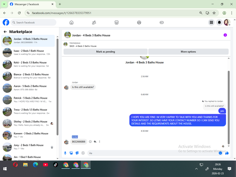Open the Gaming icon in top navigation
This screenshot has height=177, width=236.
pyautogui.click(x=161, y=23)
